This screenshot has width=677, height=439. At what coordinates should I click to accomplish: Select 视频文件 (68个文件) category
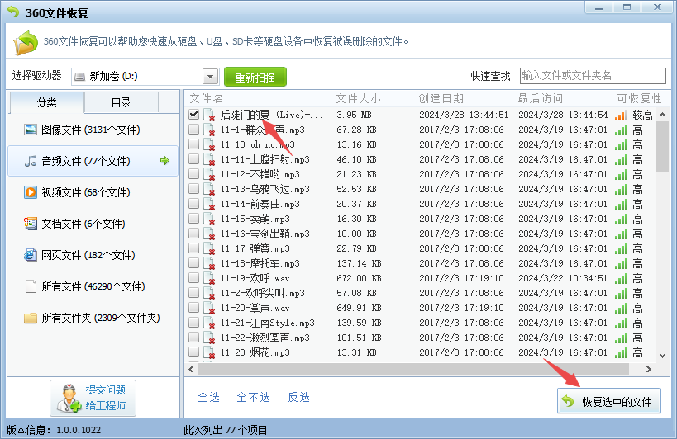(93, 192)
